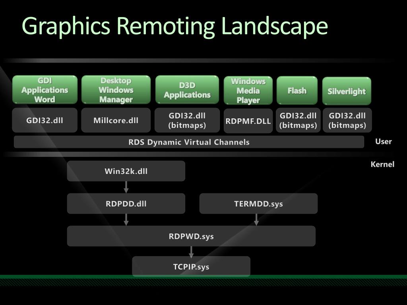Click 'GDI32.dll (bitmaps)' under Flash
407x305 pixels.
tap(298, 120)
